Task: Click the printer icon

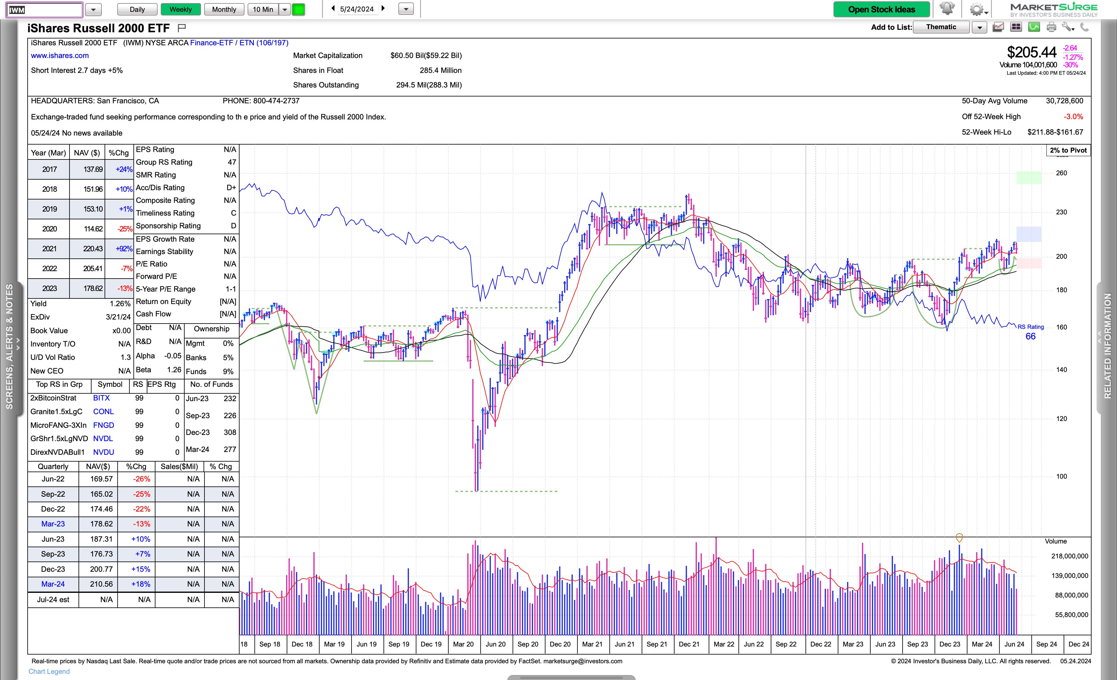Action: pyautogui.click(x=1051, y=27)
